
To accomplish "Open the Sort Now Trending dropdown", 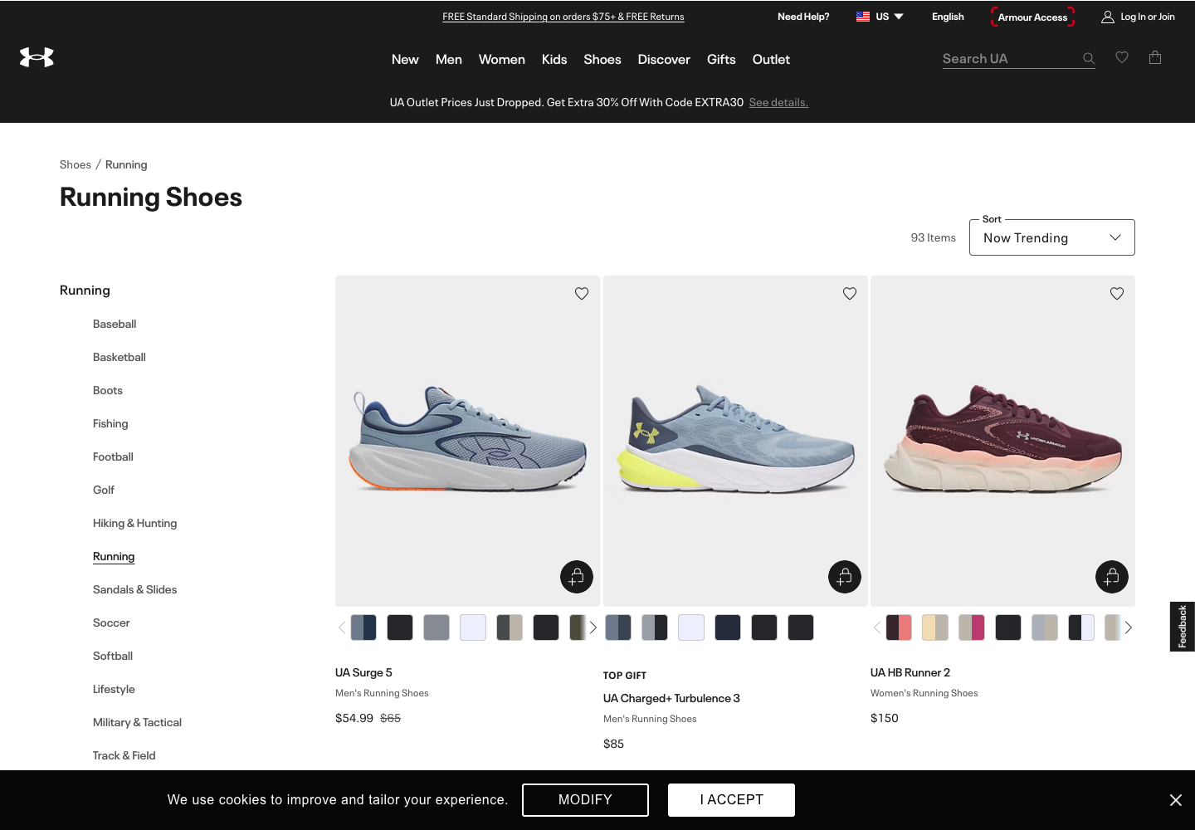I will pyautogui.click(x=1052, y=237).
